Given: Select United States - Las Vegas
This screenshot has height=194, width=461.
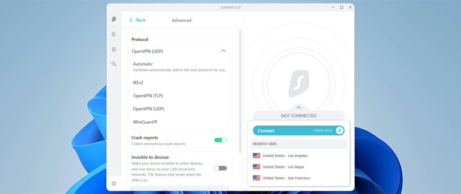Looking at the screenshot, I should tap(298, 167).
